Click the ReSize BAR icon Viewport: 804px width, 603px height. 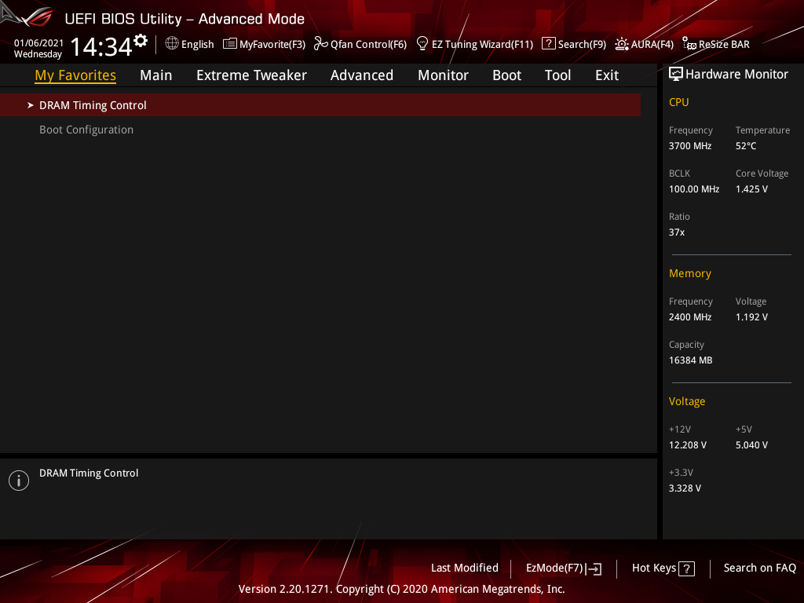pyautogui.click(x=689, y=44)
